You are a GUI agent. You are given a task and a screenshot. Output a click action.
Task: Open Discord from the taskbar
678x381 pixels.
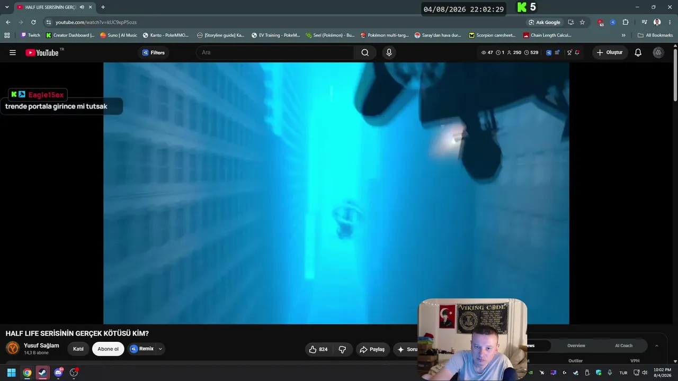(x=58, y=373)
